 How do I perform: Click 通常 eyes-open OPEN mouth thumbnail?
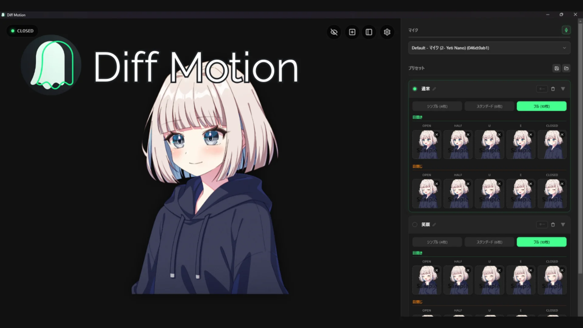(427, 145)
